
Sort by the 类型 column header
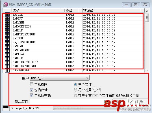pos(73,10)
